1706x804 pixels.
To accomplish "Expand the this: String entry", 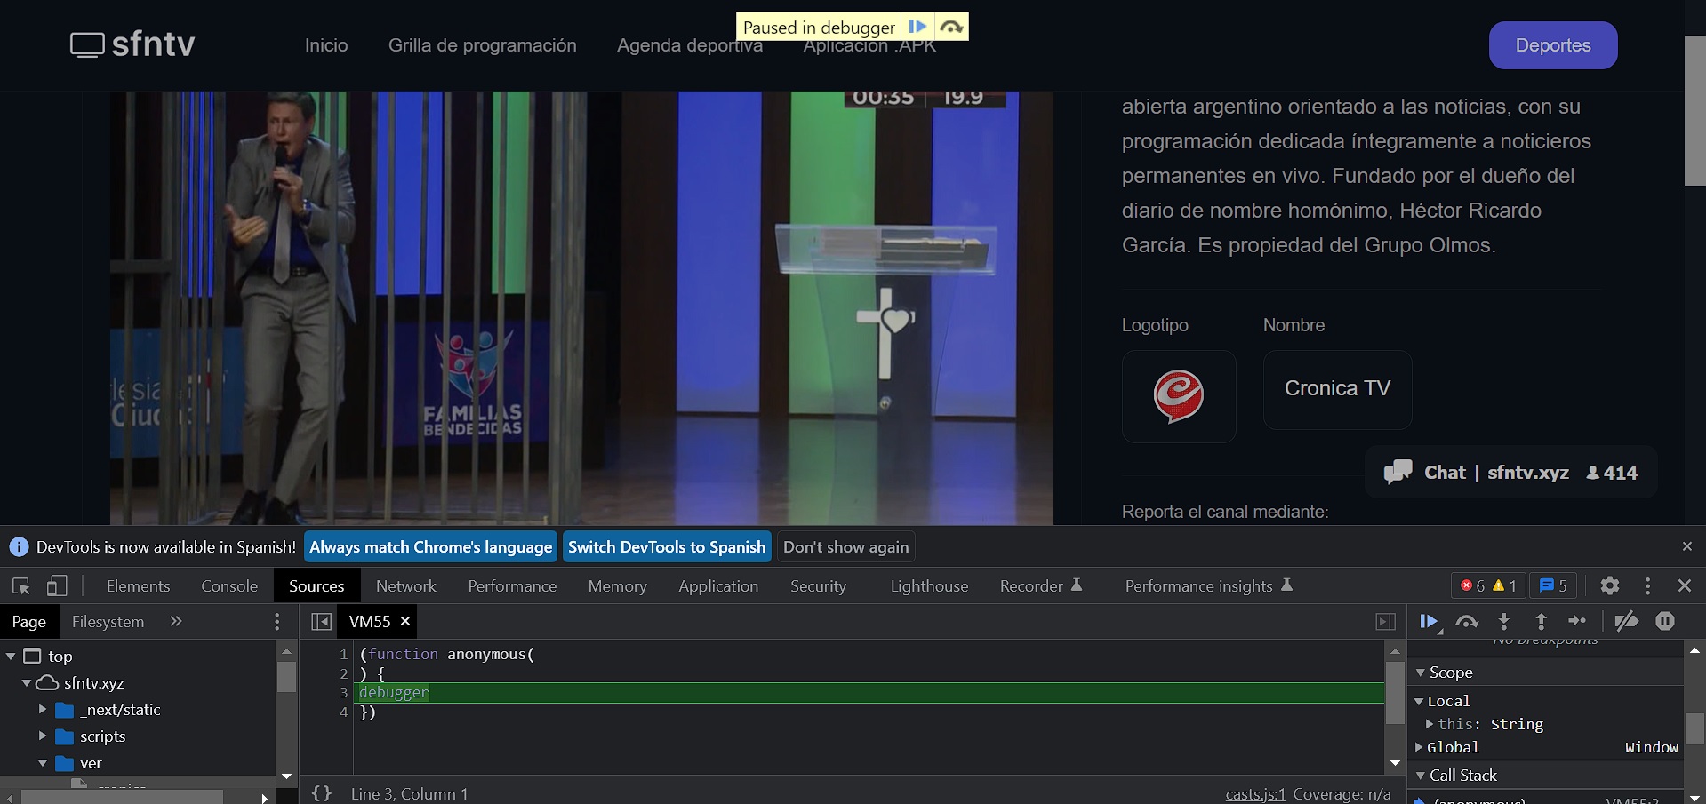I will pos(1430,724).
